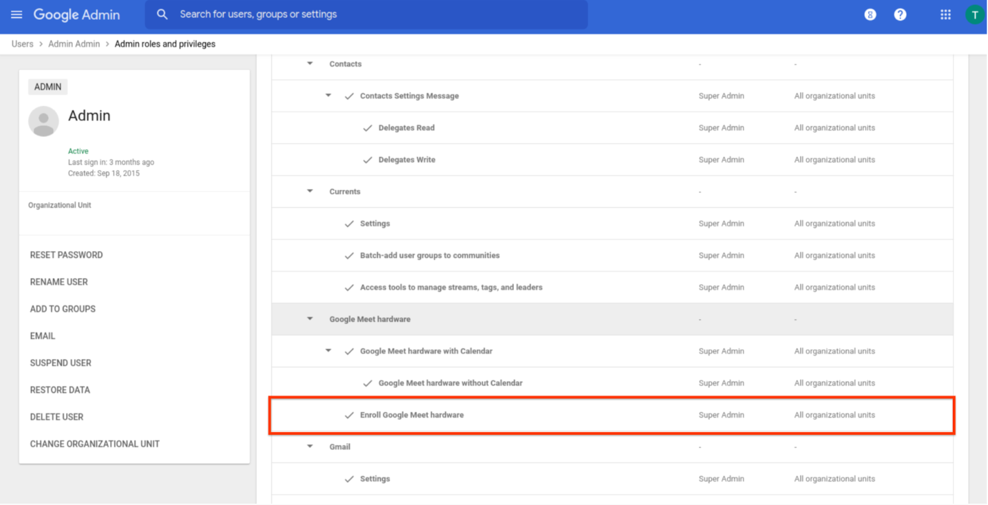Open the main hamburger menu
This screenshot has height=505, width=988.
pyautogui.click(x=17, y=14)
